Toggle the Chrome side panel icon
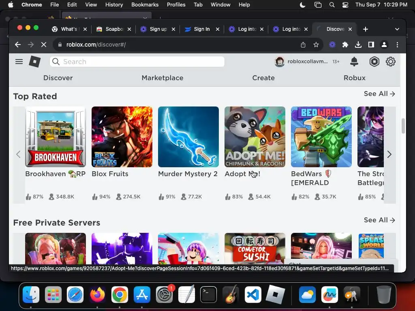Screen dimensions: 415x311 [371, 45]
